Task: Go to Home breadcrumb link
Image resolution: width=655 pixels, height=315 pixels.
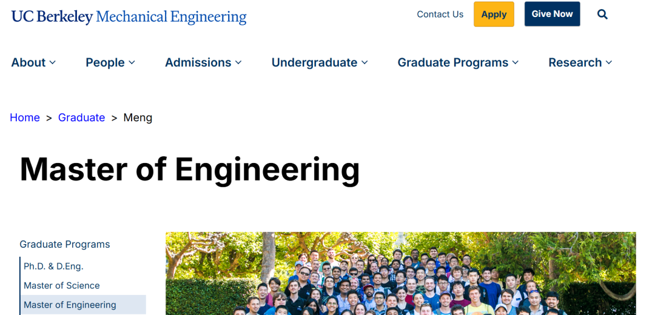Action: pos(25,118)
